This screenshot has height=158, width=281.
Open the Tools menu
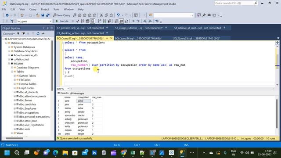[56, 9]
